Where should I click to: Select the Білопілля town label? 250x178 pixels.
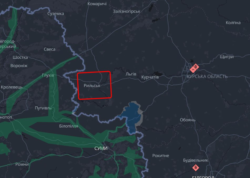tap(69, 126)
